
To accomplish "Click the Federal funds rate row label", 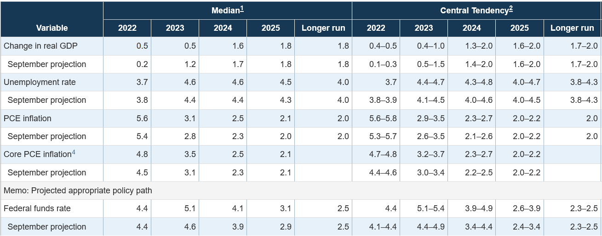I will [37, 208].
